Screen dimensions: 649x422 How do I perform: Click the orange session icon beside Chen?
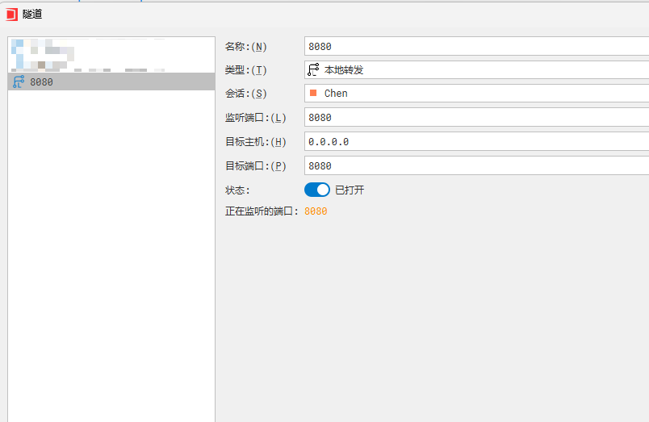pos(313,94)
